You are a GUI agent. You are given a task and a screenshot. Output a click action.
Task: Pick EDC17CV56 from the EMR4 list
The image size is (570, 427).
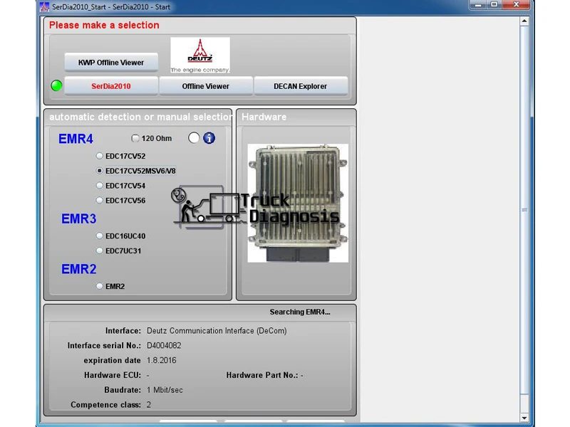tap(99, 200)
